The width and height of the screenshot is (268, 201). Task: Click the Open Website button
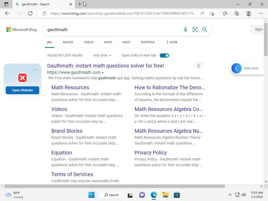[23, 90]
